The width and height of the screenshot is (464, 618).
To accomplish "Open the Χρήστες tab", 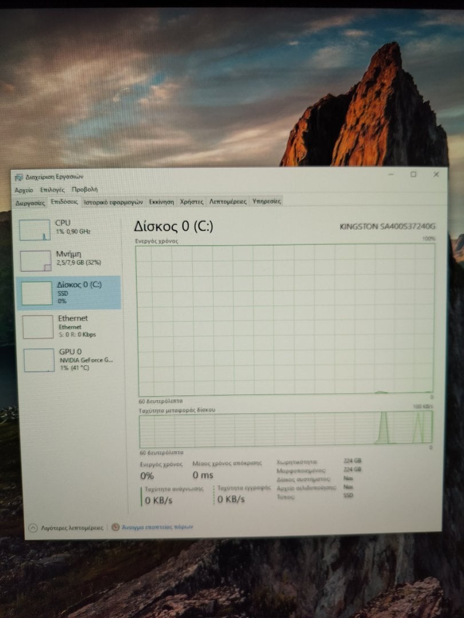I will pos(191,202).
